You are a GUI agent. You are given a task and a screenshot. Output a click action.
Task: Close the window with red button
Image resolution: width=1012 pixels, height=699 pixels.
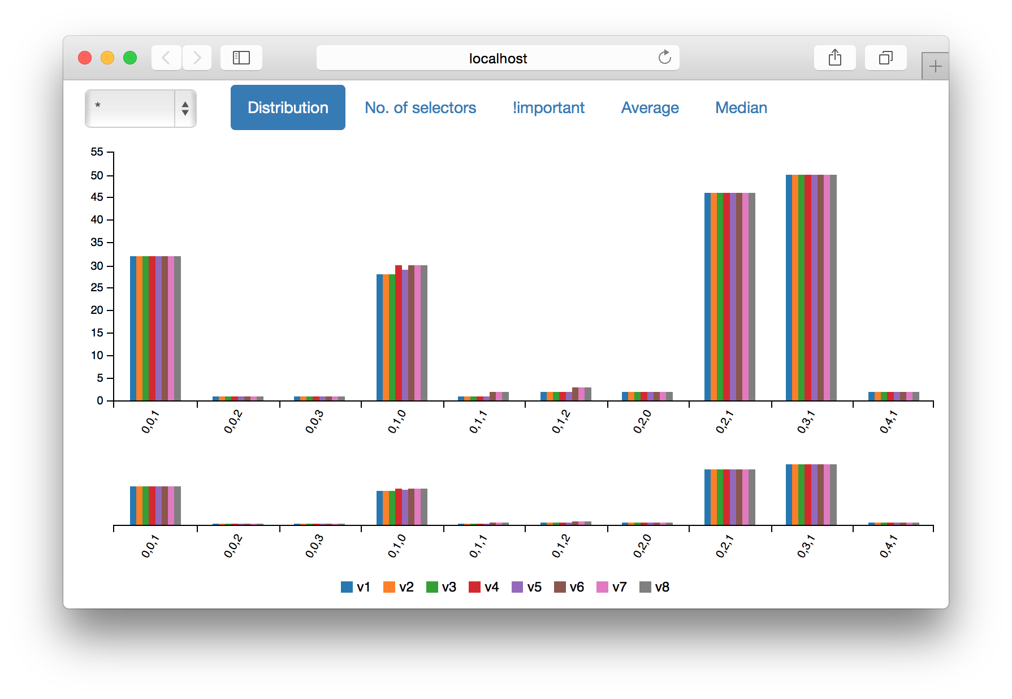point(85,58)
